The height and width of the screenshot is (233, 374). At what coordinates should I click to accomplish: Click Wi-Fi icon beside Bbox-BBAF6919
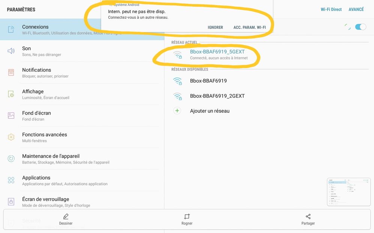click(178, 81)
